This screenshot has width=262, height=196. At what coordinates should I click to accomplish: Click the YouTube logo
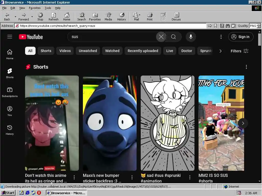point(31,37)
